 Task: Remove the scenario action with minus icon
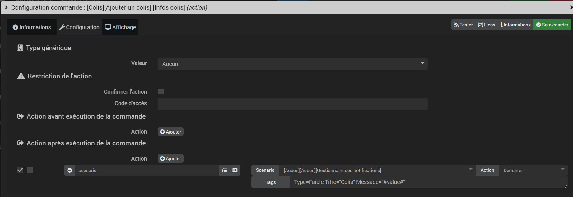click(x=70, y=170)
